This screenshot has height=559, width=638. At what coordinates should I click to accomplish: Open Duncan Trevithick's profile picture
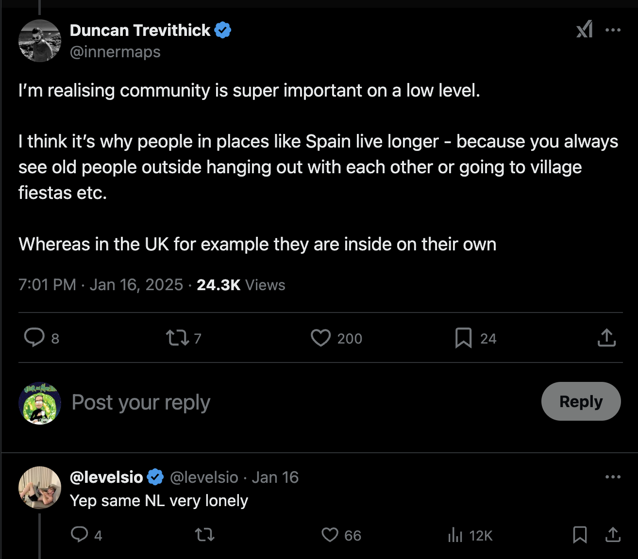click(40, 41)
